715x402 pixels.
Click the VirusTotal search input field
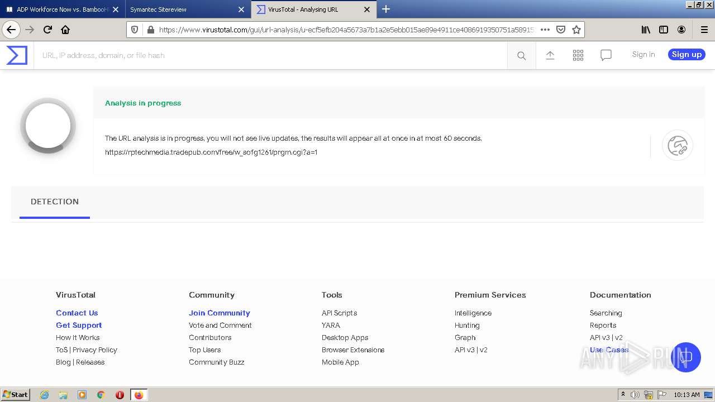(x=270, y=55)
